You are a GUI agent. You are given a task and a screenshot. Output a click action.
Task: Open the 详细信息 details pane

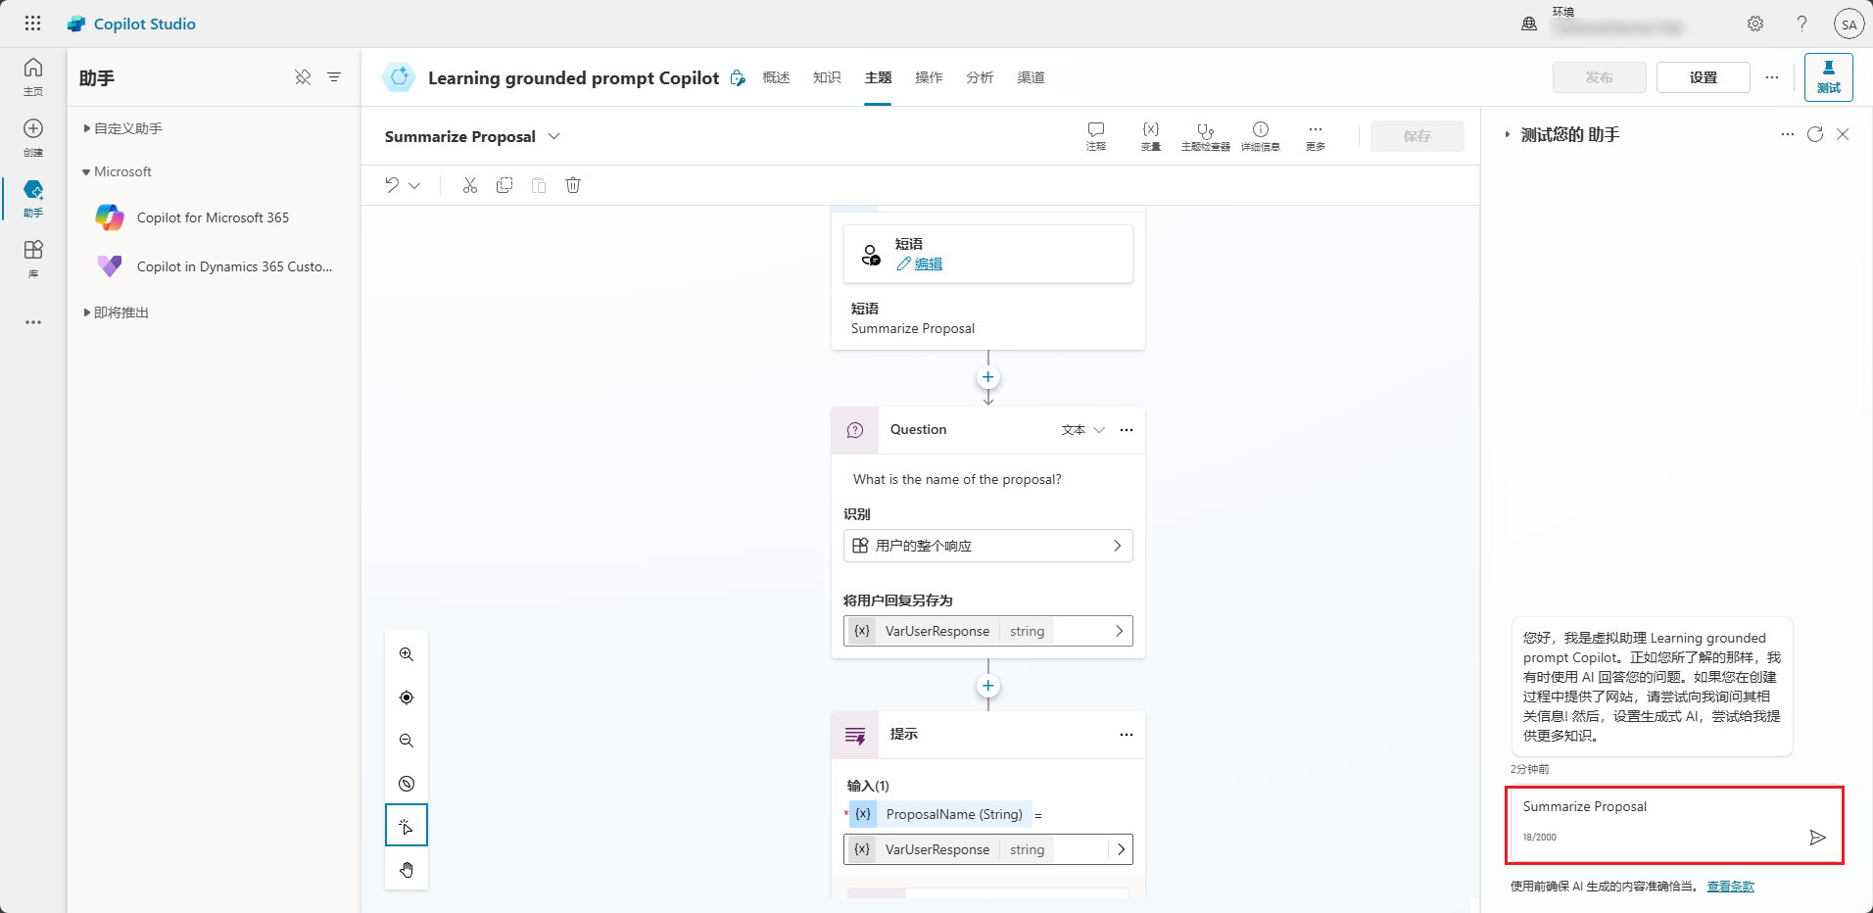pyautogui.click(x=1261, y=136)
